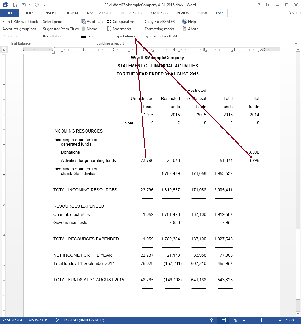Click the Bookmarks brackets icon
Screen dimensions: 301x324
pyautogui.click(x=109, y=29)
